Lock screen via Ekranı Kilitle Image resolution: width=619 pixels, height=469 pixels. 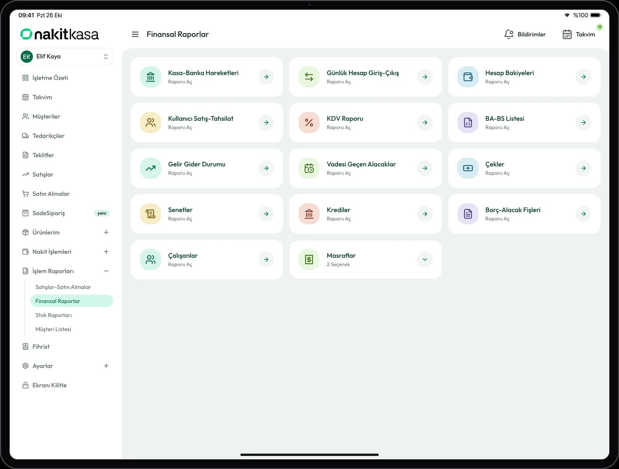(x=65, y=385)
